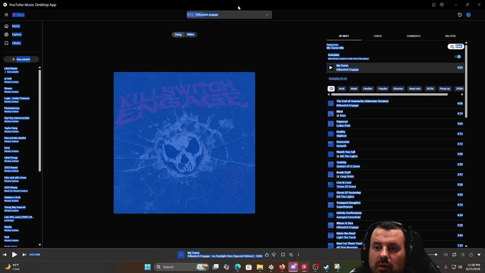Click the filter chips horizontal scrollbar
This screenshot has height=273, width=485.
(x=389, y=94)
